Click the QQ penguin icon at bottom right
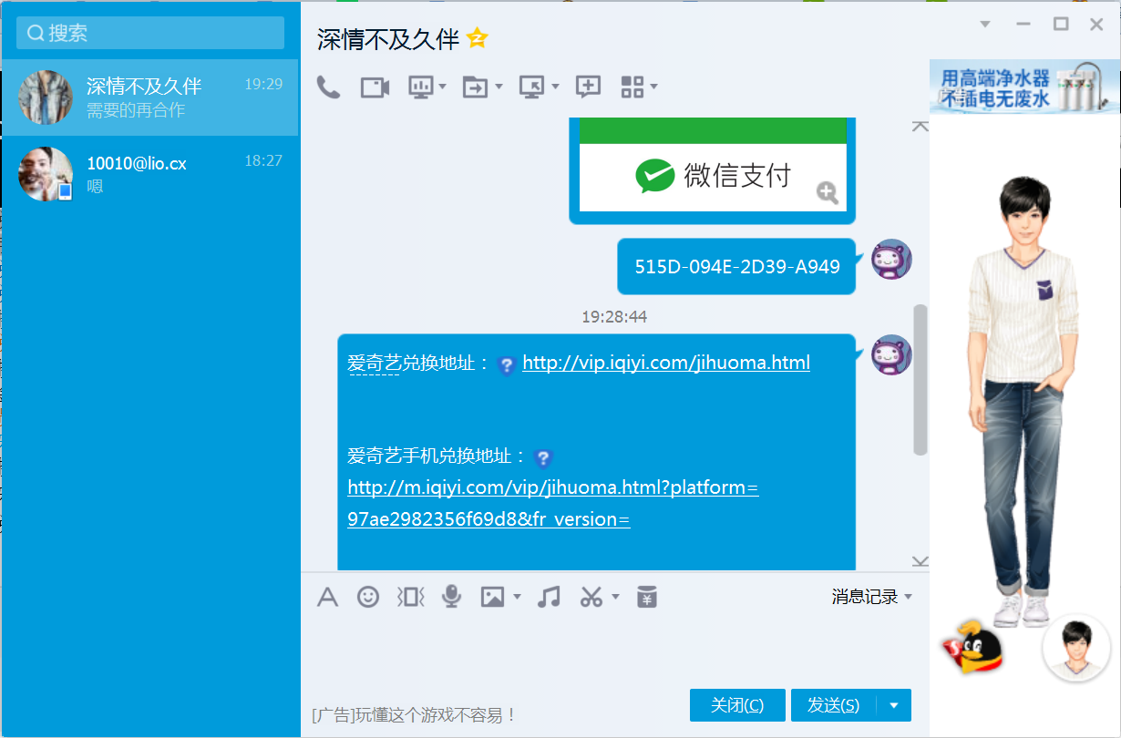 pos(972,647)
